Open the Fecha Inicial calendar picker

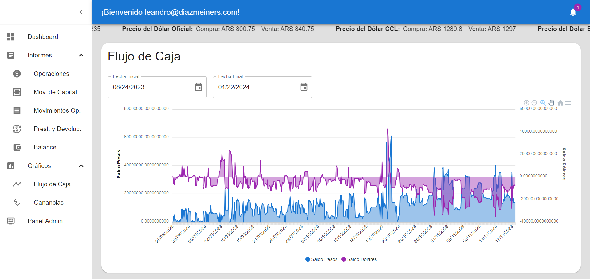(x=199, y=87)
